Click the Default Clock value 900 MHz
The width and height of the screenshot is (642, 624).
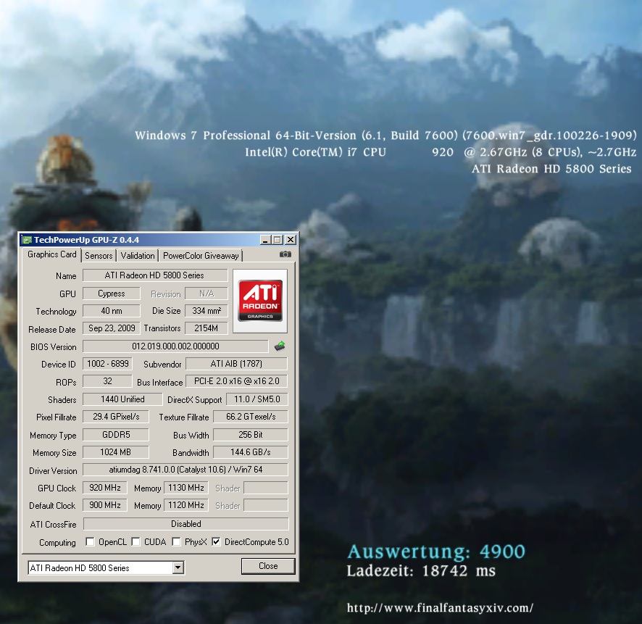point(105,505)
